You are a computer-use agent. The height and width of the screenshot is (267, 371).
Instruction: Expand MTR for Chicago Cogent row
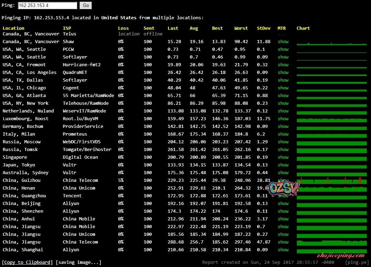(x=283, y=88)
